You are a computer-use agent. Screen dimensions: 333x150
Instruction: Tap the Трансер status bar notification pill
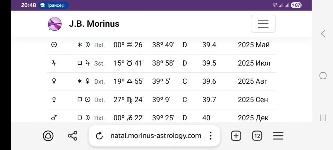coord(53,5)
